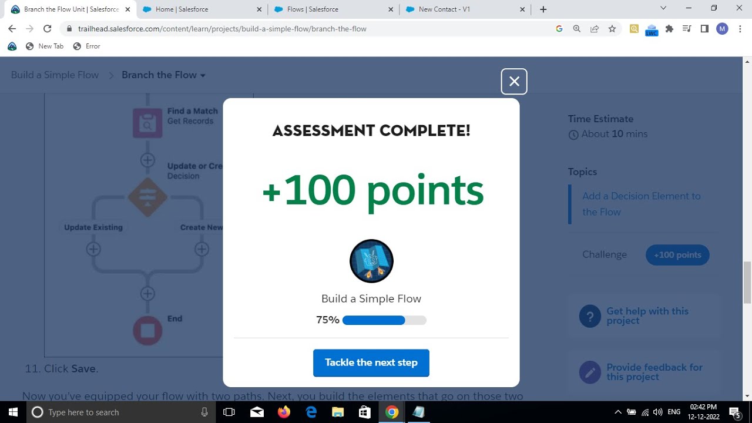
Task: Open Add a Decision Element topic link
Action: [642, 204]
